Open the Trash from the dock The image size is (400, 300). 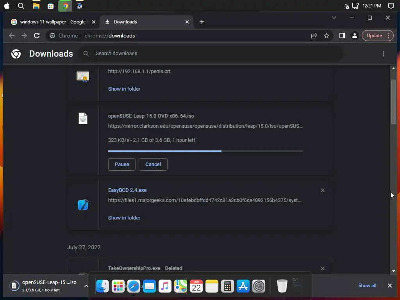282,286
